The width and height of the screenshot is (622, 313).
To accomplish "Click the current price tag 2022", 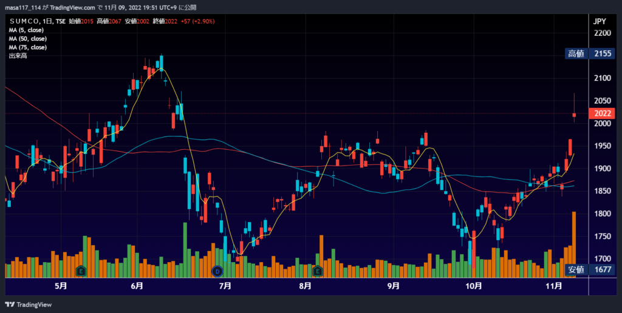I will [x=602, y=113].
